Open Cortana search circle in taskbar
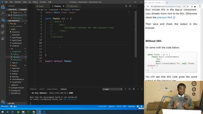This screenshot has width=203, height=114. click(x=8, y=112)
